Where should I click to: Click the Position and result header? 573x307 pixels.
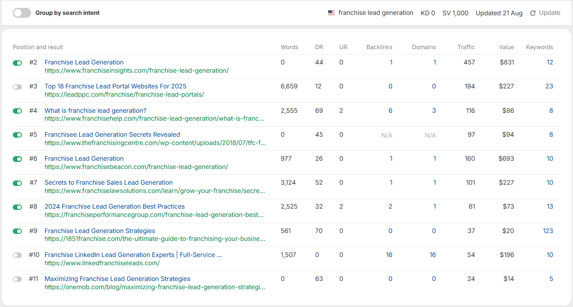click(x=38, y=47)
